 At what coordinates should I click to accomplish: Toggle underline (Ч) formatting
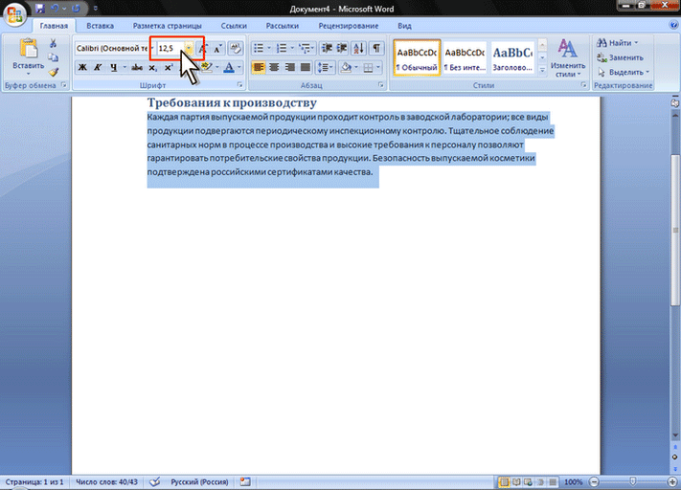pyautogui.click(x=113, y=67)
